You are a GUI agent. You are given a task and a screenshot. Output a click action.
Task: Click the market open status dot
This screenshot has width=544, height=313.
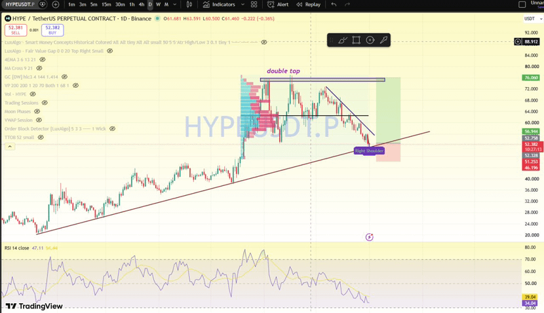point(157,18)
